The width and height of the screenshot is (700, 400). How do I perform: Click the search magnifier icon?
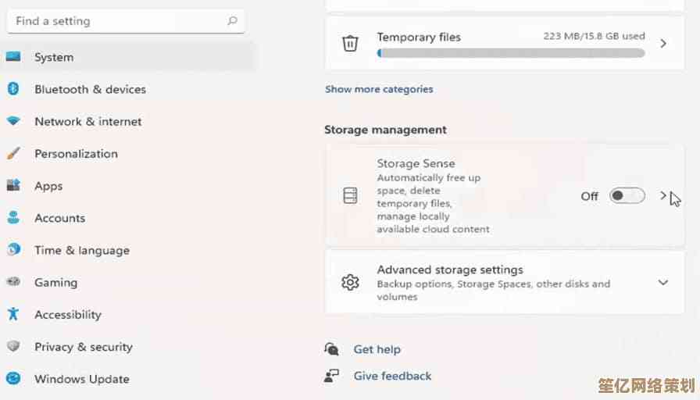tap(232, 21)
